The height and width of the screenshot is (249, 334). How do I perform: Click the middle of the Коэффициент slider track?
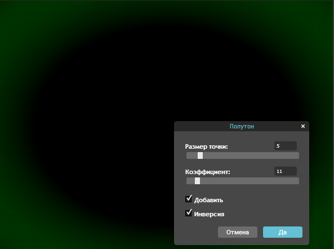click(243, 181)
